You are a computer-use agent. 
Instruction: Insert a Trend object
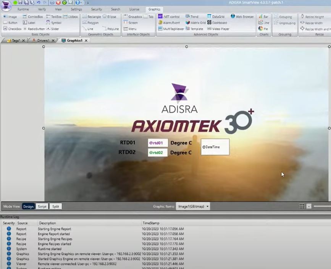click(192, 16)
